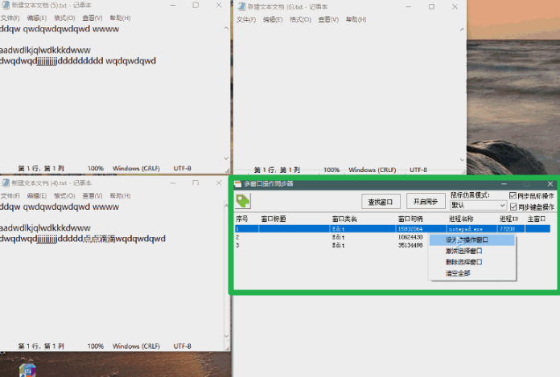560x377 pixels.
Task: Open 帮助(H) menu in (5).txt Notepad
Action: point(120,18)
